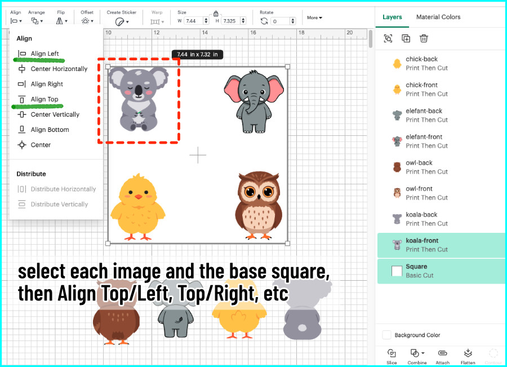Open Combine dropdown arrow
507x367 pixels.
pyautogui.click(x=423, y=353)
